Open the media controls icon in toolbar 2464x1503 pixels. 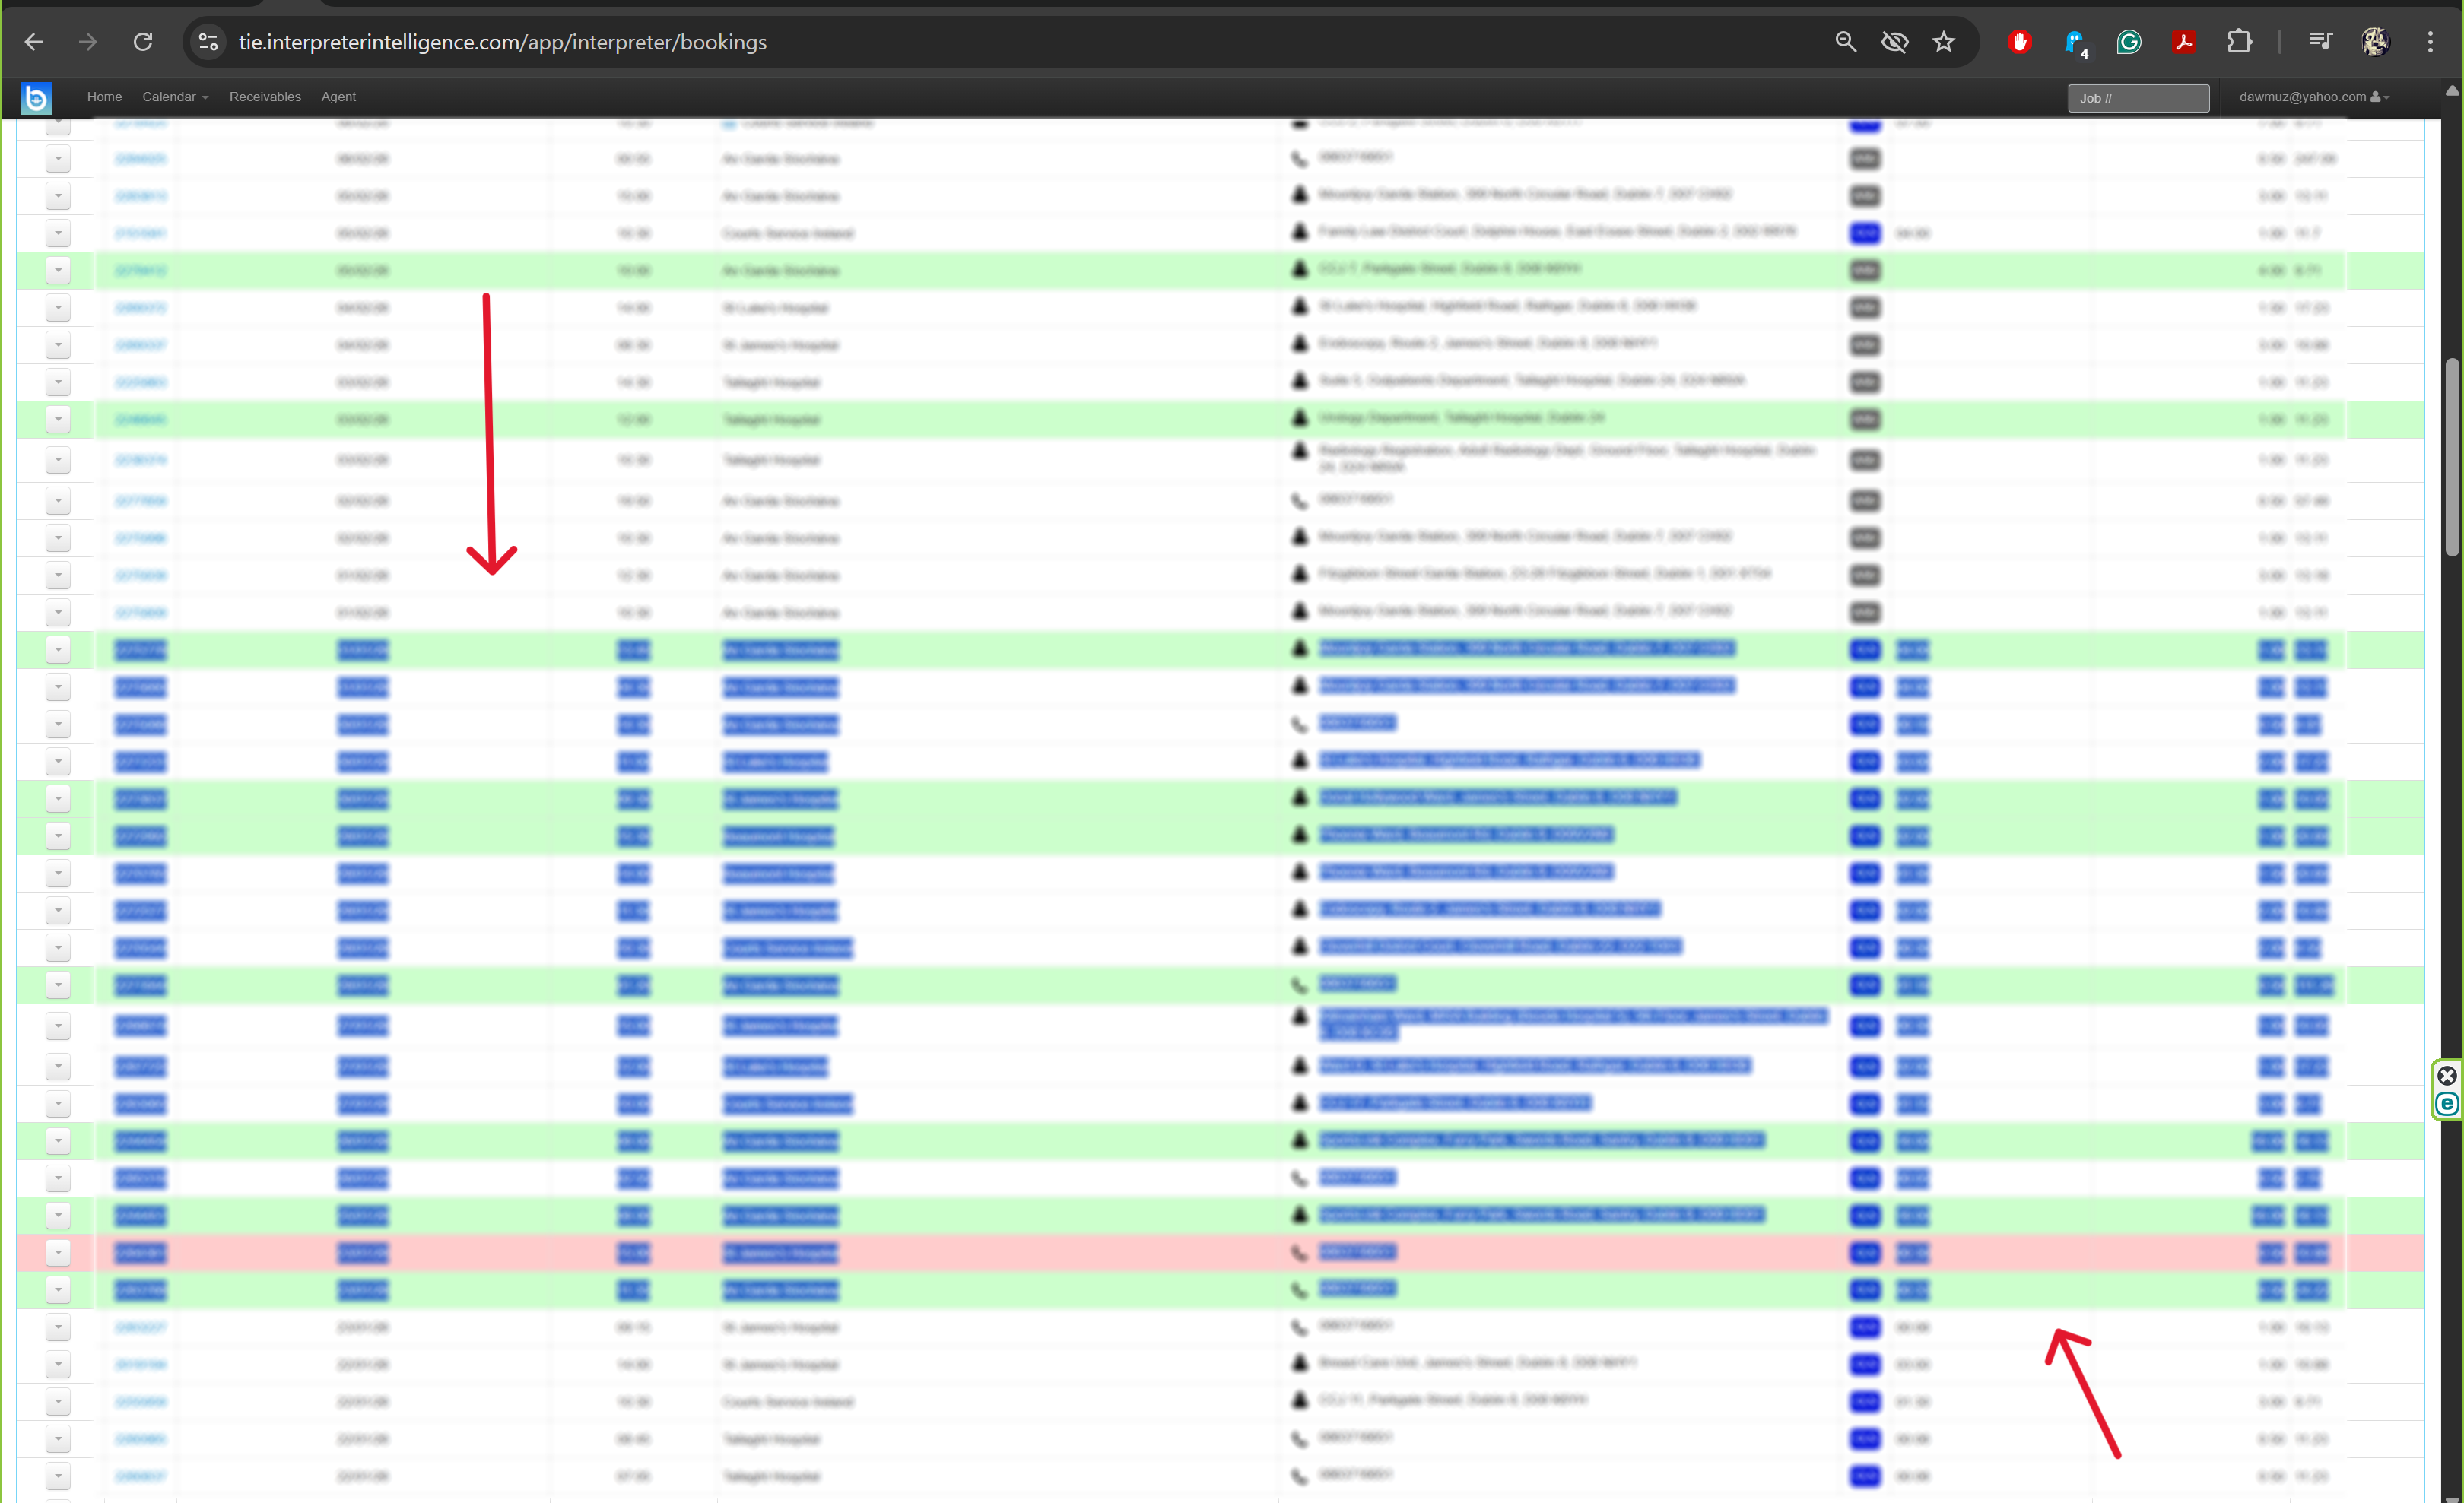pos(2321,42)
